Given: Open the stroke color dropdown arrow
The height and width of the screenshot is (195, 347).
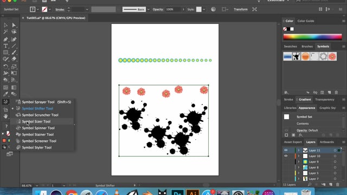Looking at the screenshot, I should pyautogui.click(x=50, y=10).
